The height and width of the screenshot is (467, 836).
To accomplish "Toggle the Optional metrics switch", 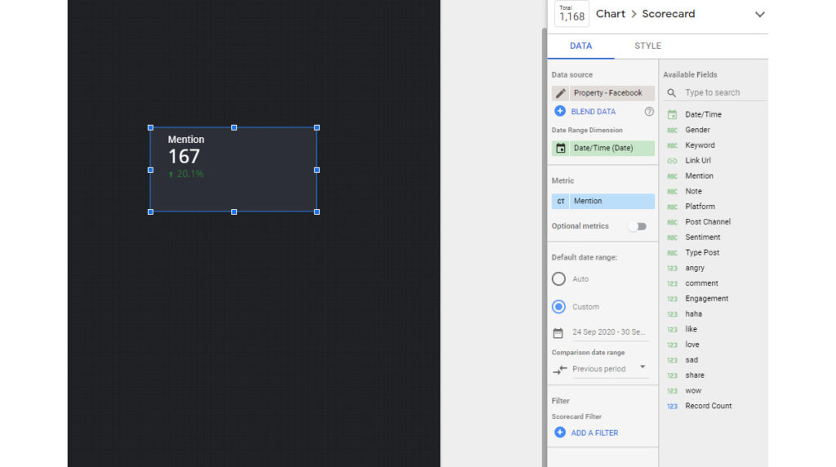I will [x=638, y=227].
